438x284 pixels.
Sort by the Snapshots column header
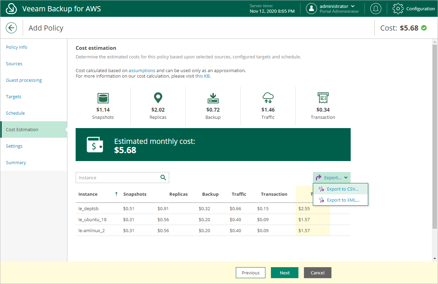pos(135,194)
